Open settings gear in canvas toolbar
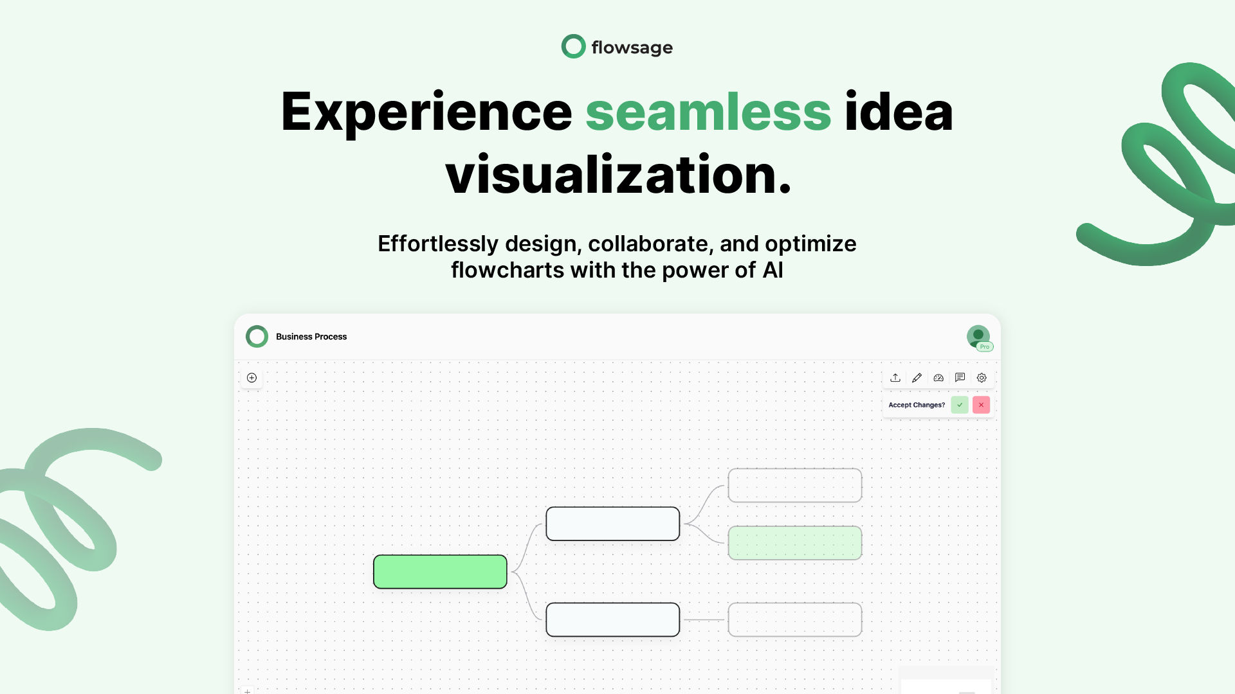The height and width of the screenshot is (694, 1235). [982, 378]
